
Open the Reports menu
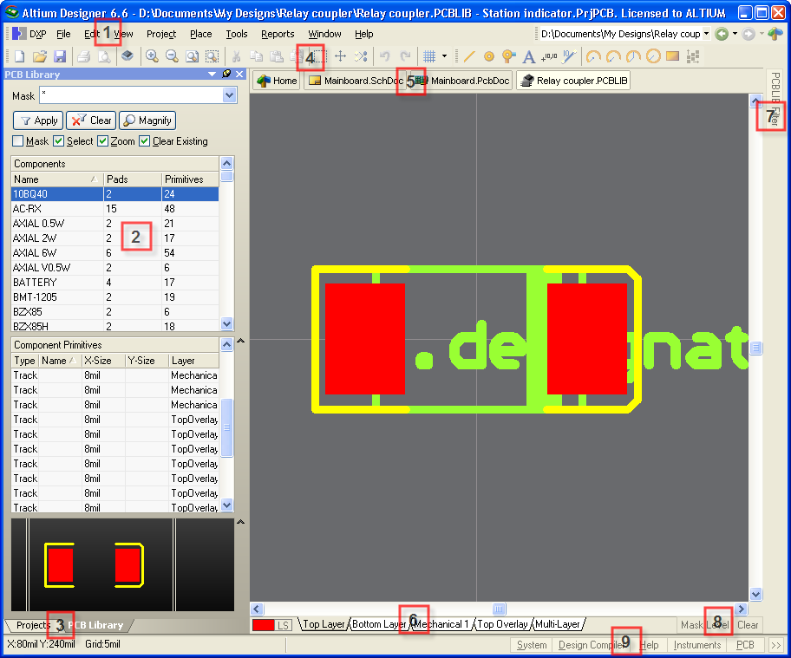tap(278, 34)
